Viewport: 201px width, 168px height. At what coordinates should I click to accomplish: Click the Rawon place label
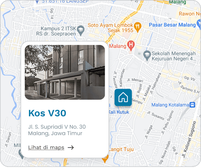(190, 14)
